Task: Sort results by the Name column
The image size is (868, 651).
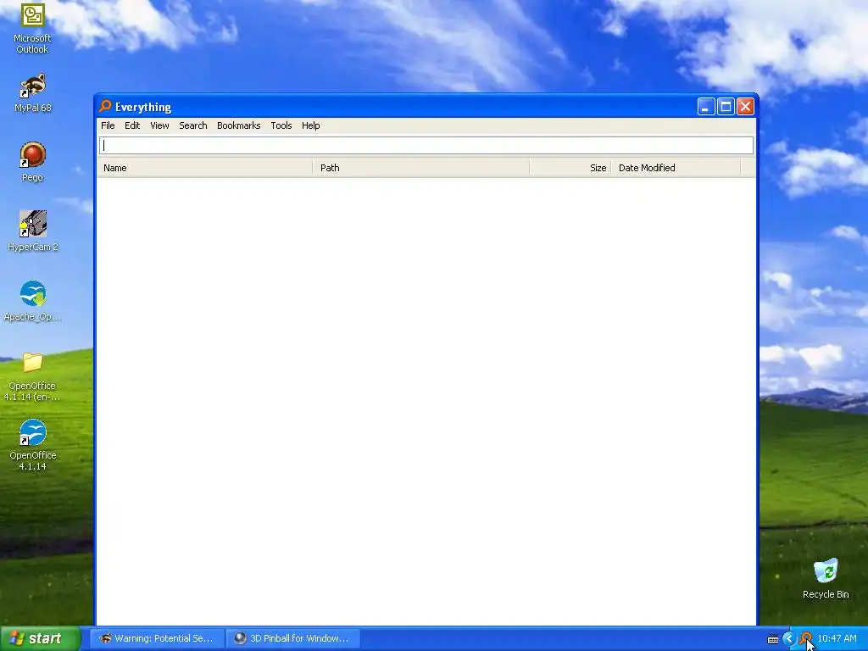Action: click(x=205, y=168)
